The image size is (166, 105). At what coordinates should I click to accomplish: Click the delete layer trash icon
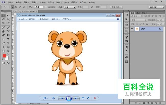(160, 103)
